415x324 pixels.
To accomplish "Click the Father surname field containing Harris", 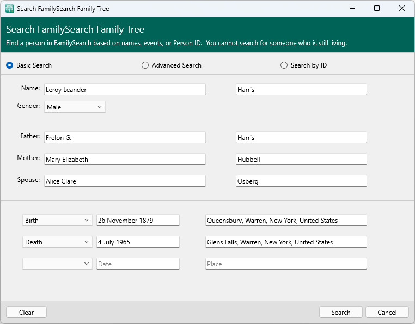I will (301, 137).
